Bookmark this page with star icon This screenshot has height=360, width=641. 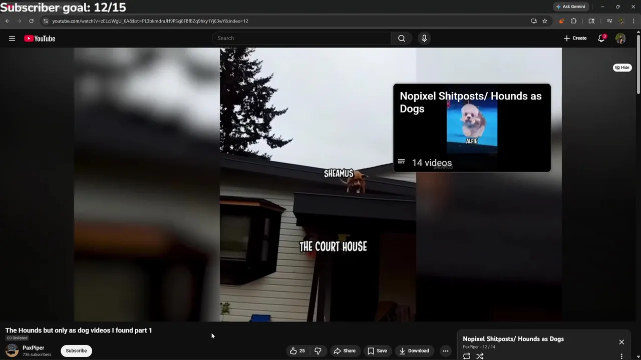coord(545,21)
